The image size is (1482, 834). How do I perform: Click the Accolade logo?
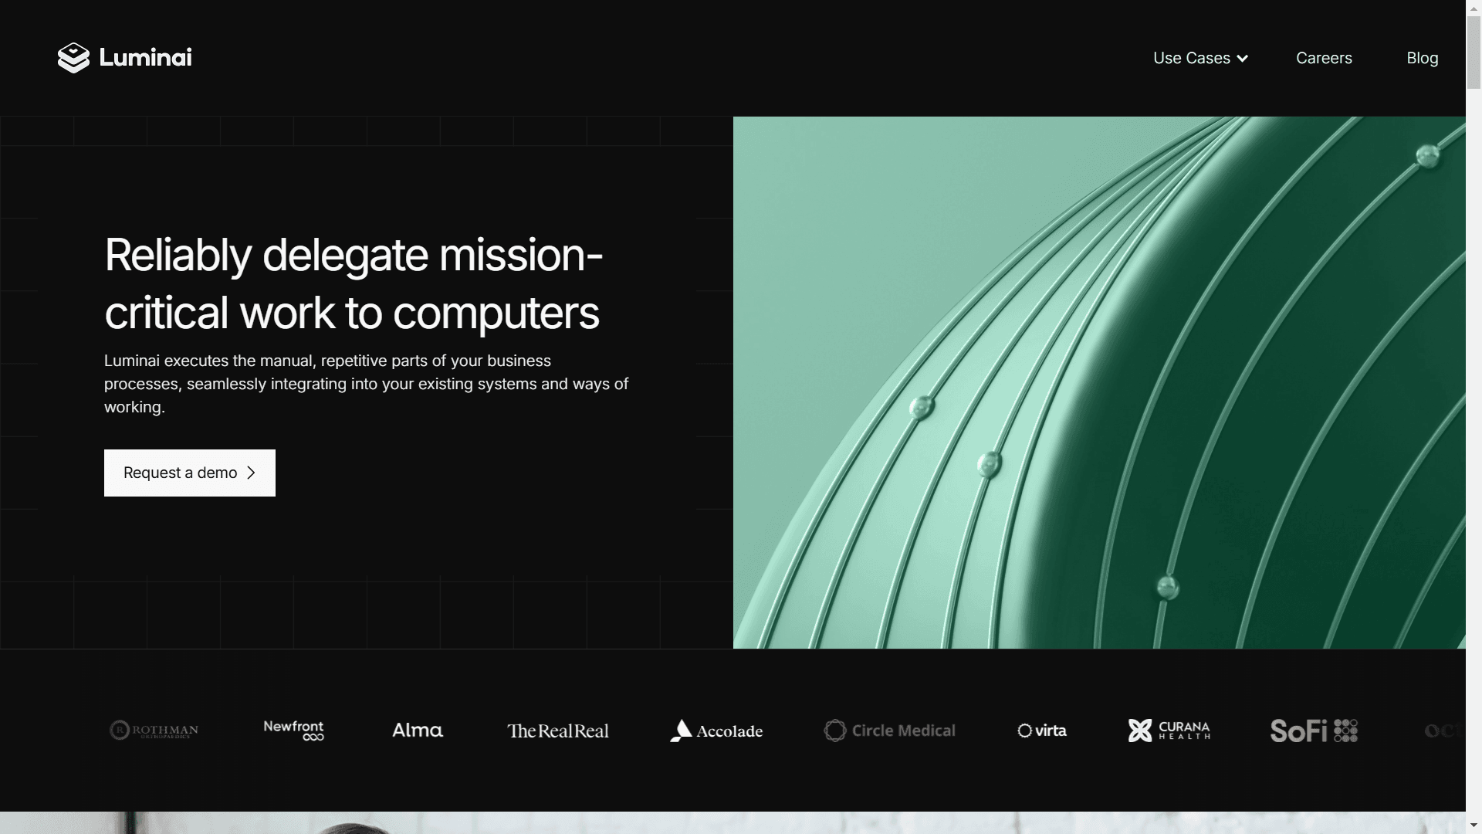click(716, 731)
